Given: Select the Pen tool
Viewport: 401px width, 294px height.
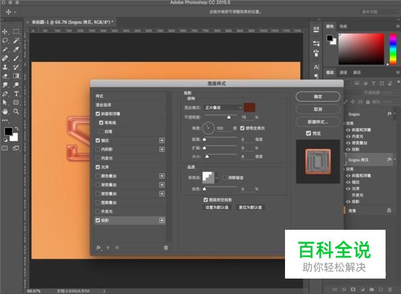Looking at the screenshot, I should (5, 94).
